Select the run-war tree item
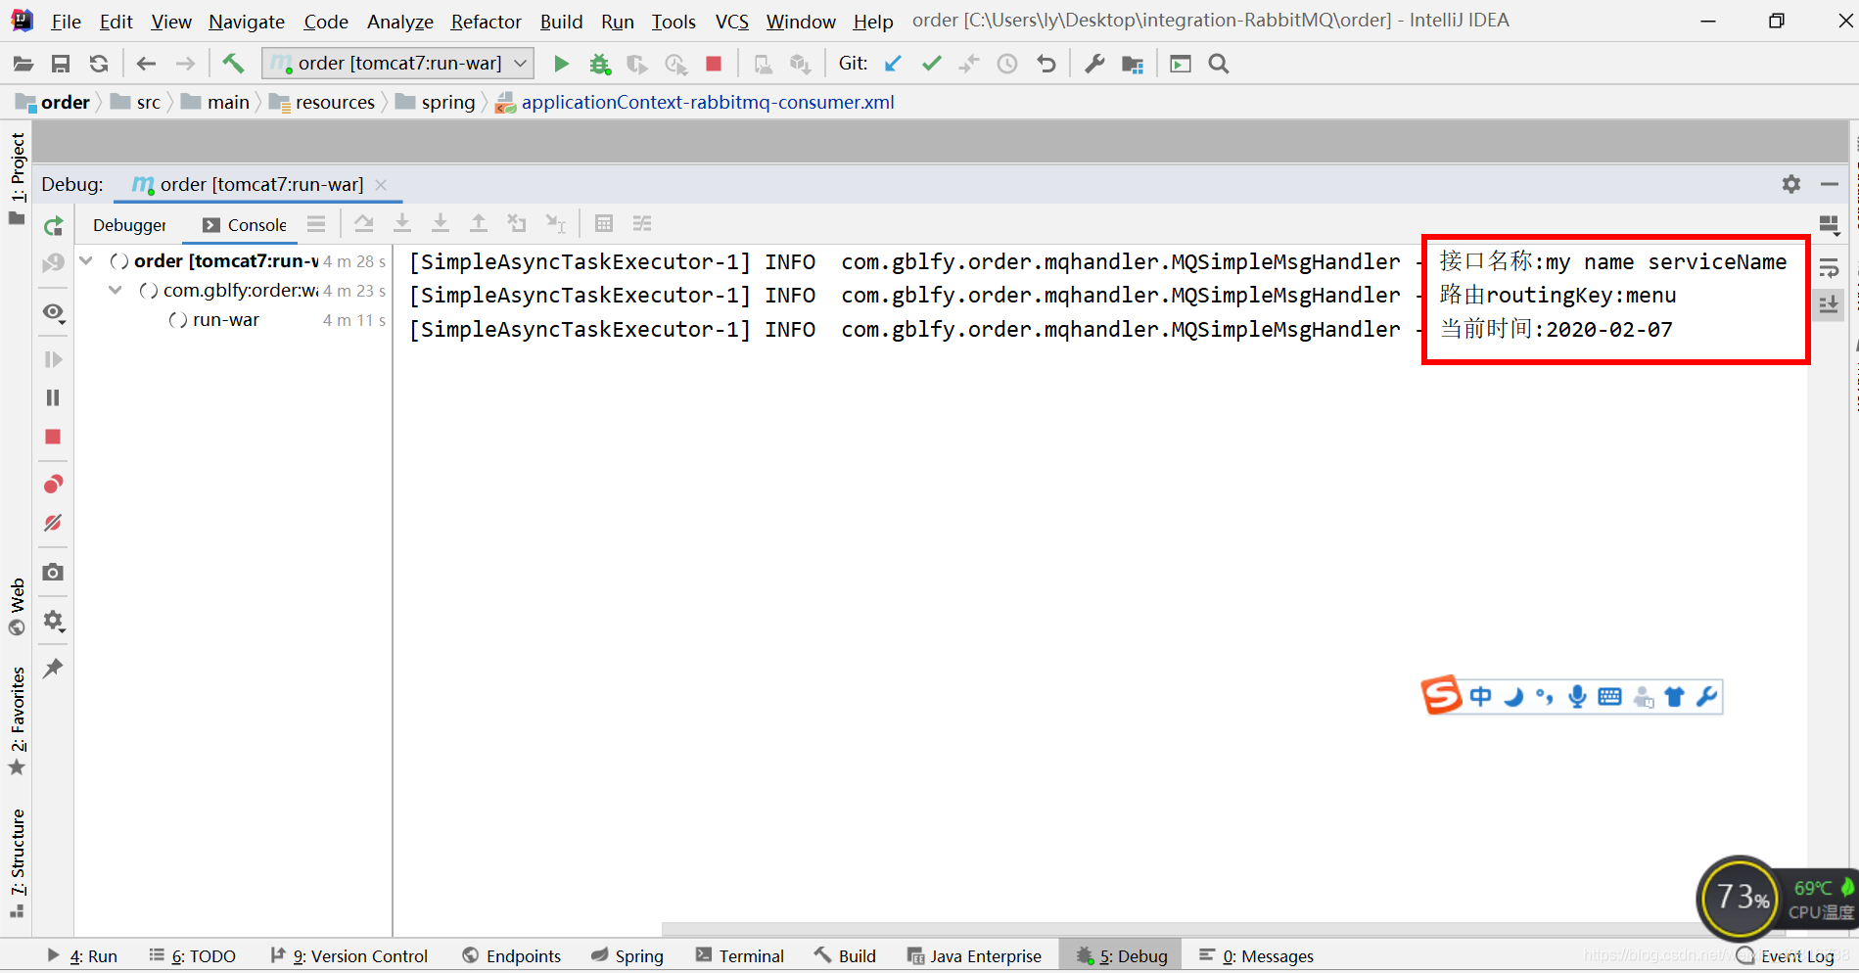 [x=226, y=320]
